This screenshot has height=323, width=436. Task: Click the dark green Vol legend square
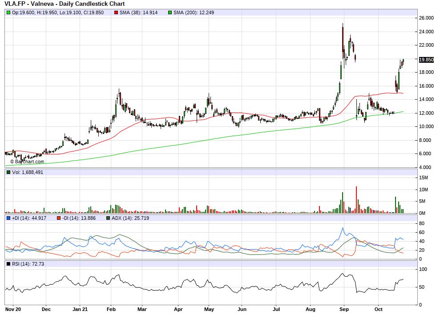8,172
